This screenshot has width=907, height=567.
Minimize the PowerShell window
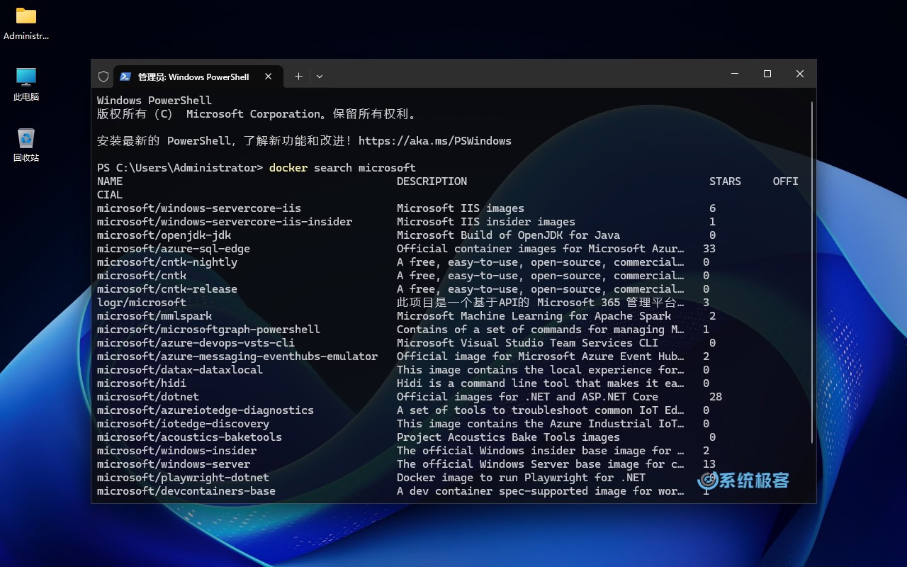(x=735, y=74)
